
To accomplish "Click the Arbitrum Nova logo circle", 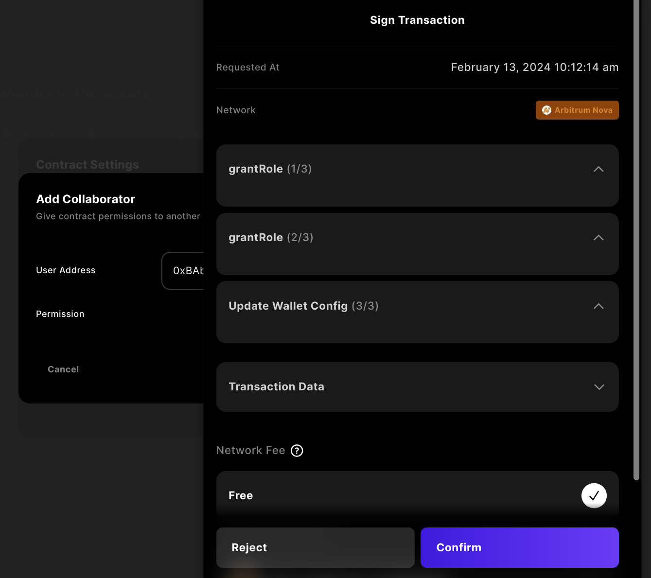I will coord(547,110).
